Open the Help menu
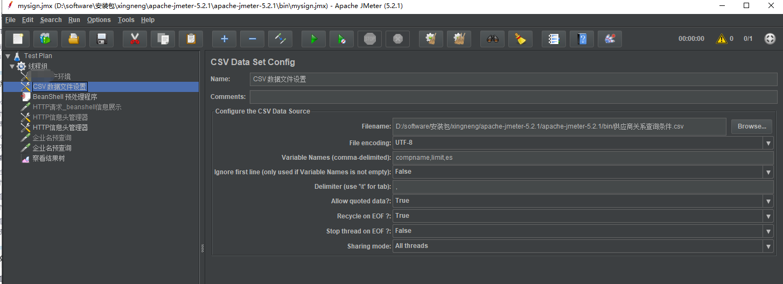783x284 pixels. pos(148,20)
